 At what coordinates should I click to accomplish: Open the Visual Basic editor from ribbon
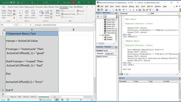tap(4, 14)
